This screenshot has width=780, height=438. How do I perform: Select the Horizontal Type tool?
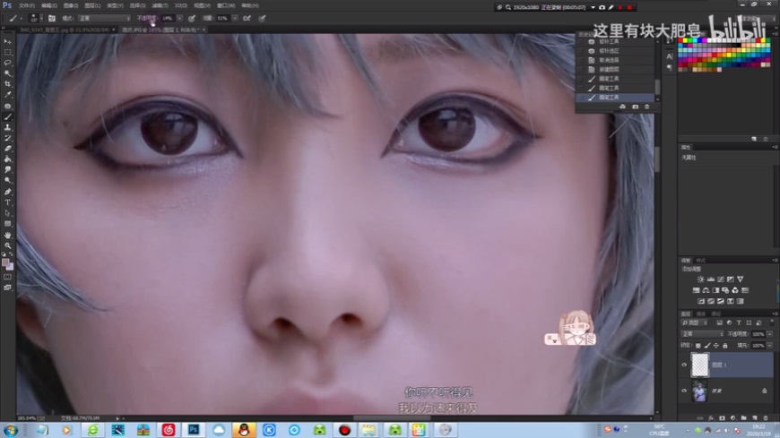tap(8, 202)
